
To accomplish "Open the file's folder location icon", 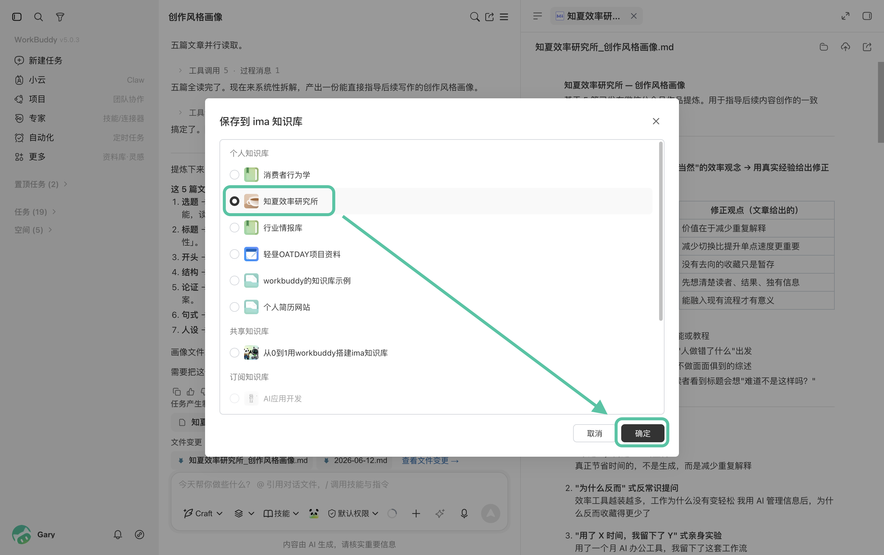I will click(824, 47).
